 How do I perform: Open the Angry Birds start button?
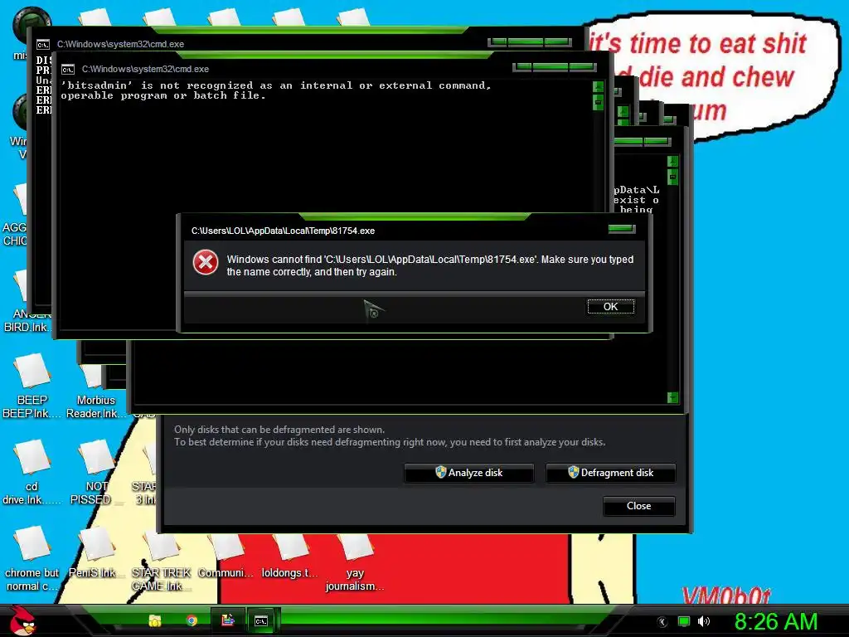tap(23, 620)
